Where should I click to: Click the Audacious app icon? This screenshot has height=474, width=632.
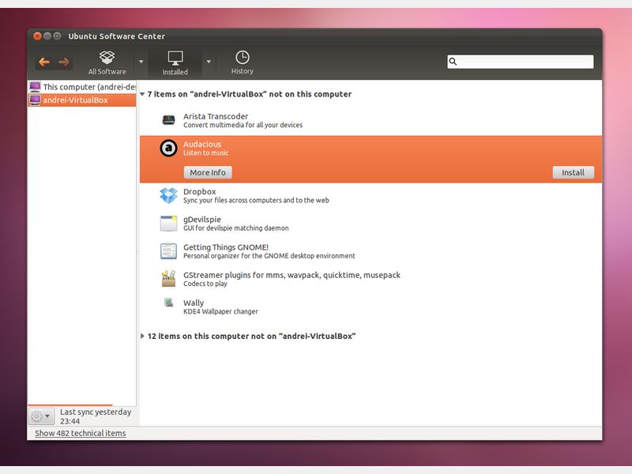coord(168,148)
